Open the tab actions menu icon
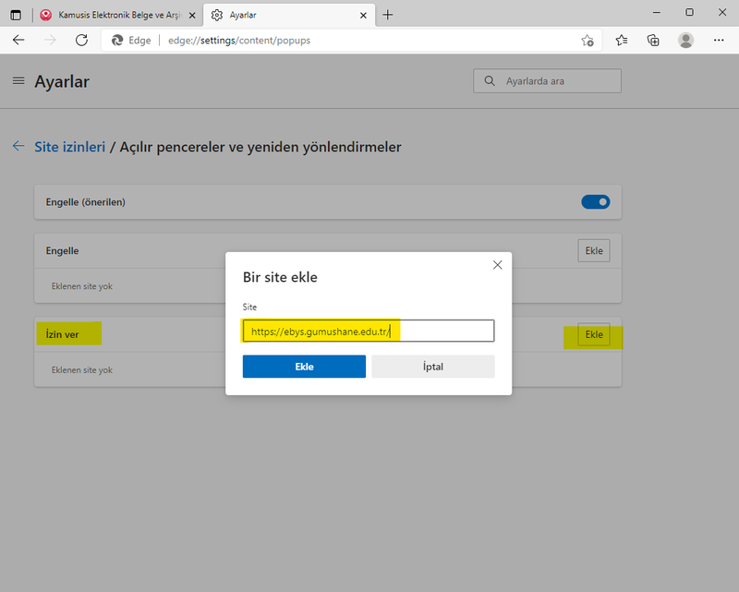Screen dimensions: 739x592 click(x=16, y=15)
